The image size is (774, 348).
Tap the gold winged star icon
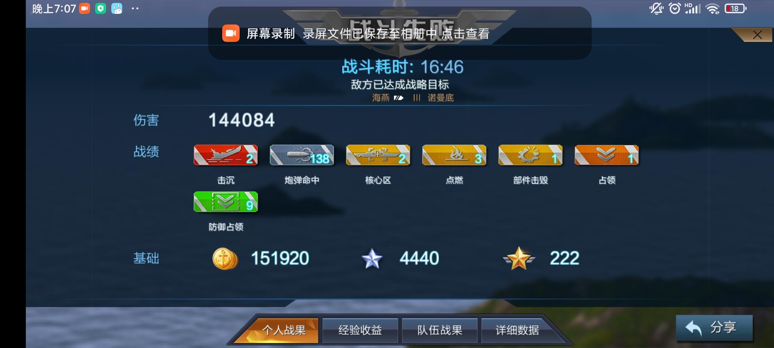click(x=519, y=258)
